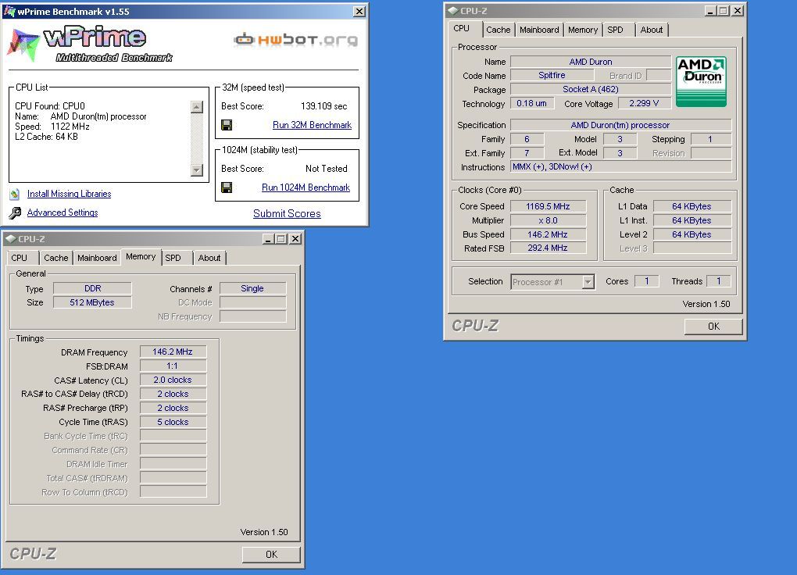Screen dimensions: 797x575
Task: Click OK in the CPU-Z processor window
Action: [713, 327]
